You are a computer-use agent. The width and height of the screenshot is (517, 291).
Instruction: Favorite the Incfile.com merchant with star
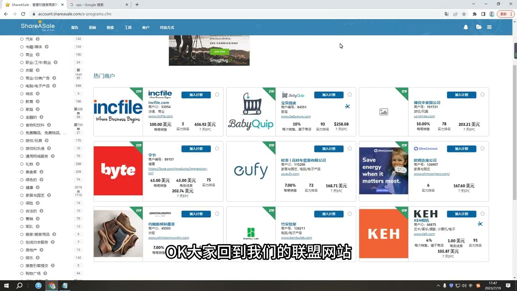tap(217, 95)
